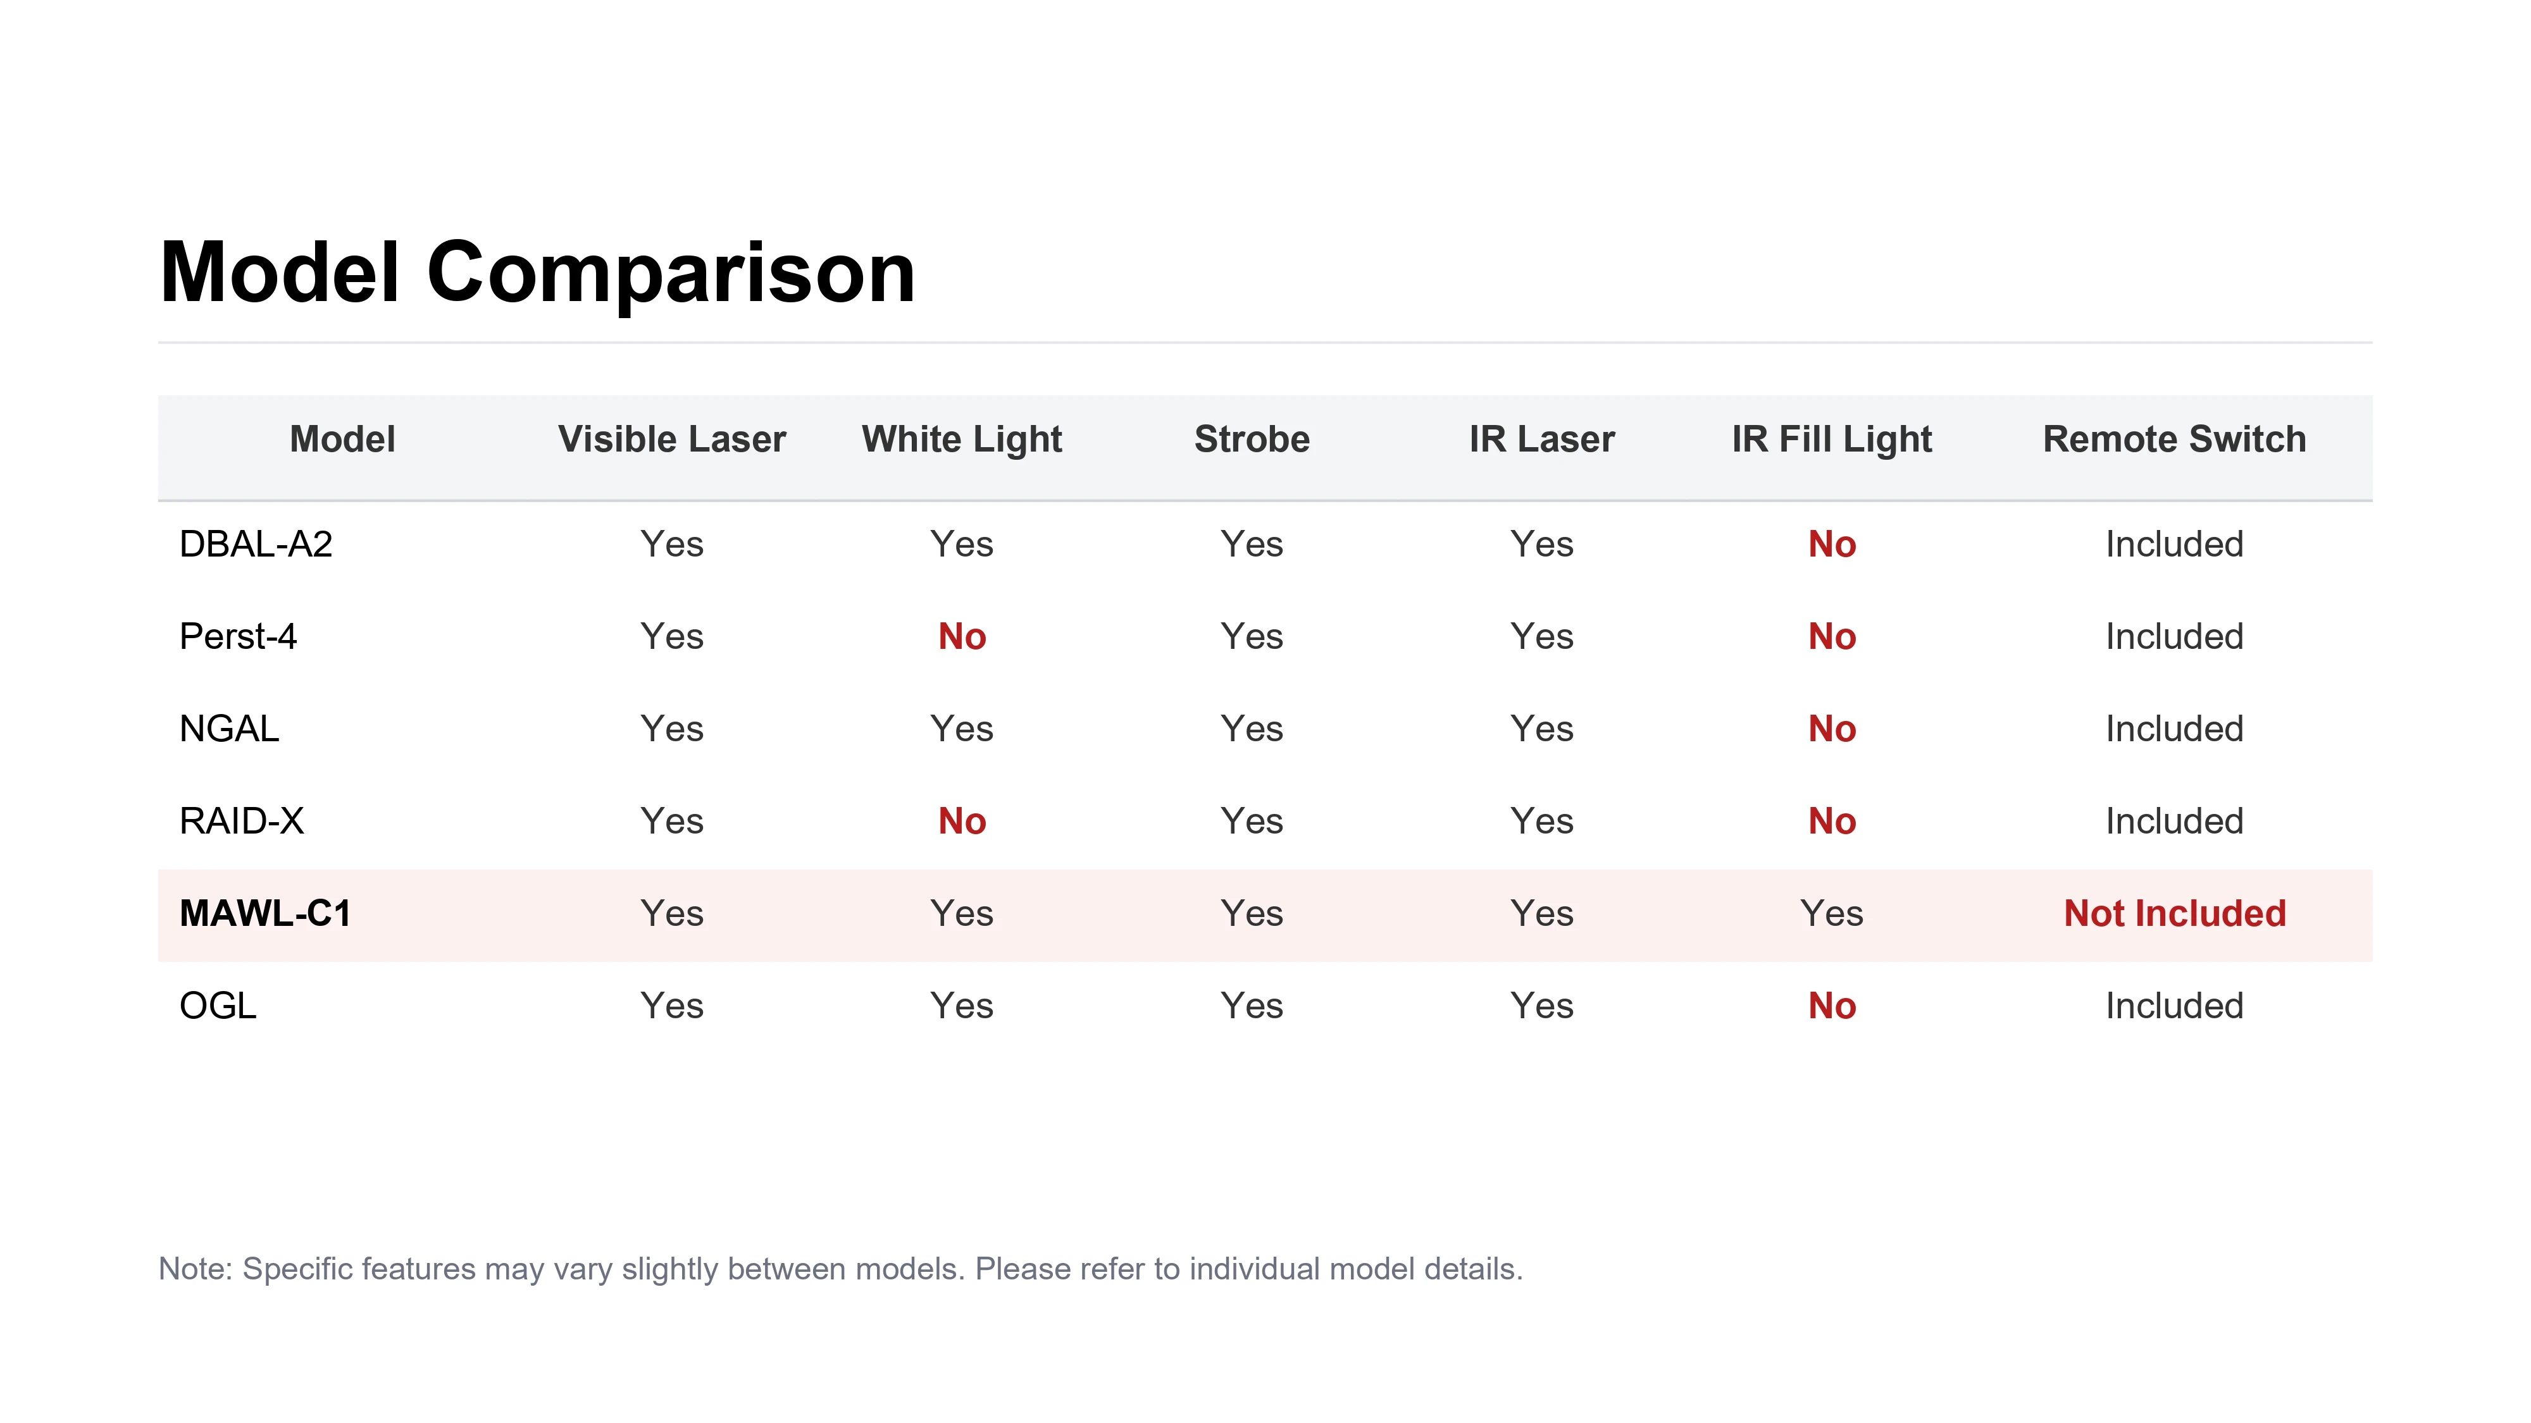Select the OGL row label
2531x1423 pixels.
point(218,1006)
